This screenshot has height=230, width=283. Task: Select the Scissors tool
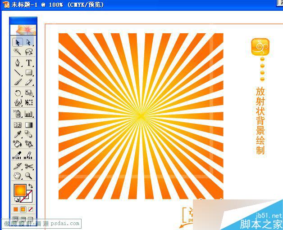[x=29, y=166]
